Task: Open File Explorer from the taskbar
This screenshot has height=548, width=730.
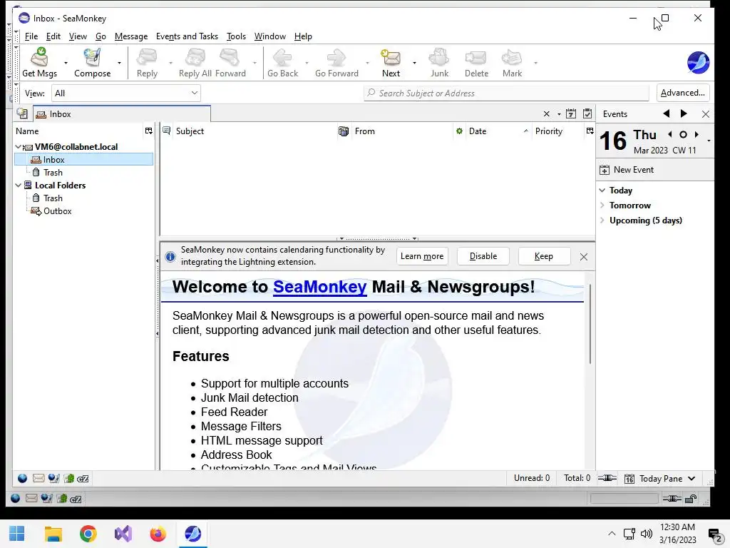Action: 53,534
